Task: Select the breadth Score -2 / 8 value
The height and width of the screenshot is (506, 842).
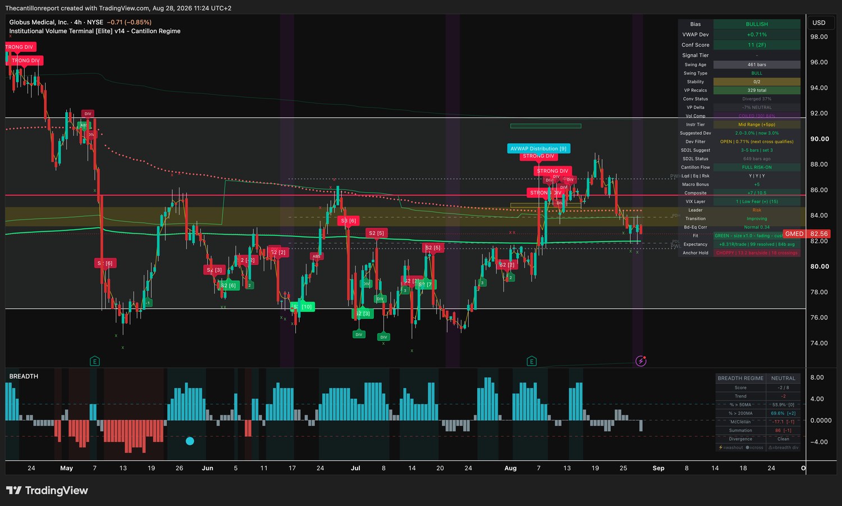Action: 783,388
